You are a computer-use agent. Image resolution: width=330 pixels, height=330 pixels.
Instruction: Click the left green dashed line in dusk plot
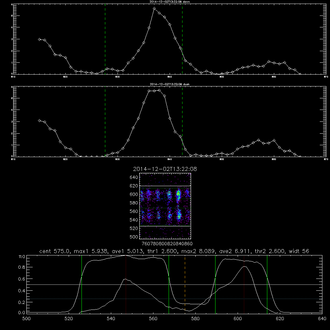[105, 121]
